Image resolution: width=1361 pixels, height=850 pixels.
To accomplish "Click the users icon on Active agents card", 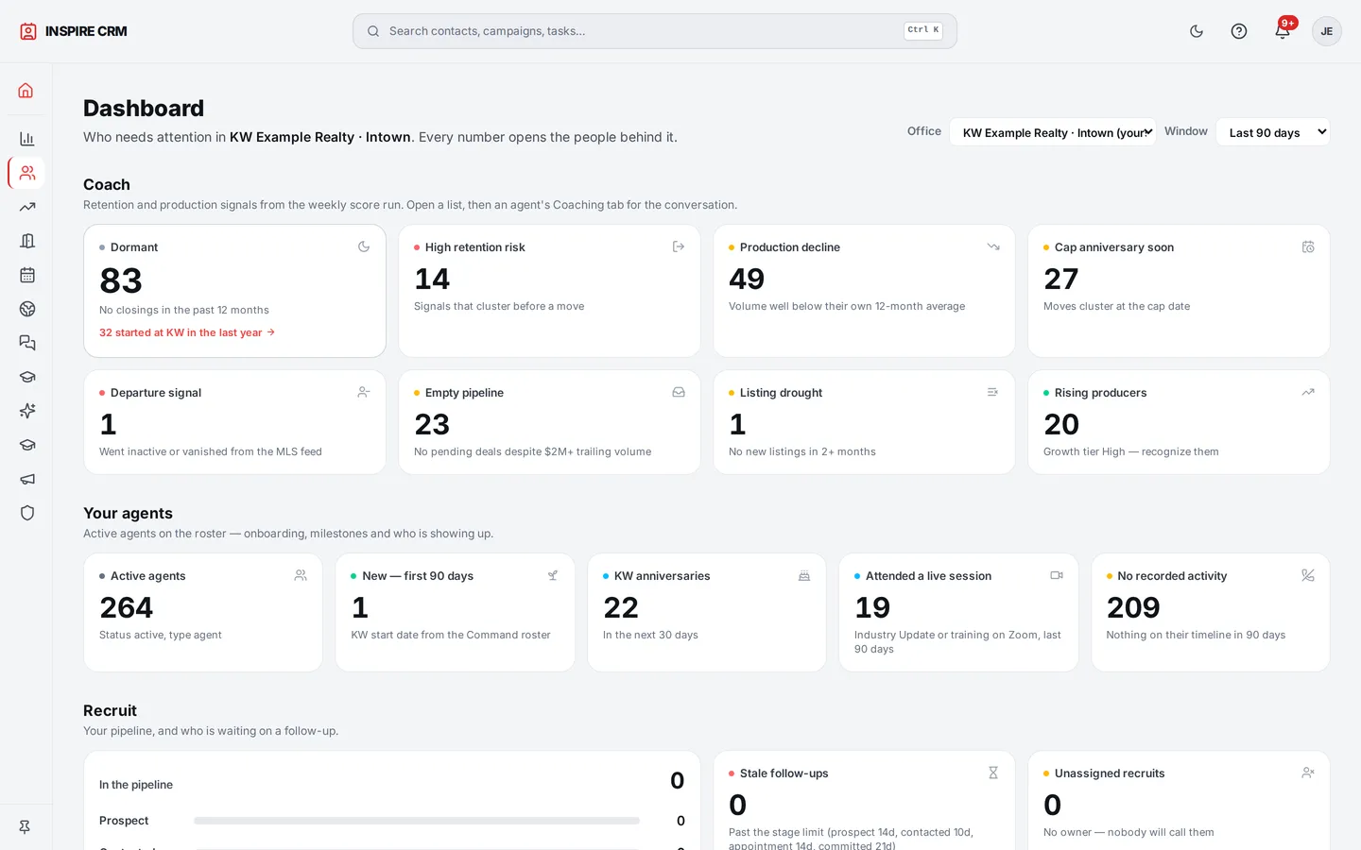I will pos(301,575).
